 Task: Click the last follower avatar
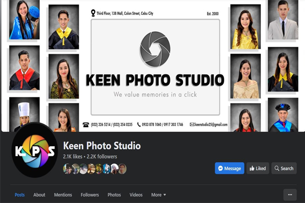coord(123,168)
